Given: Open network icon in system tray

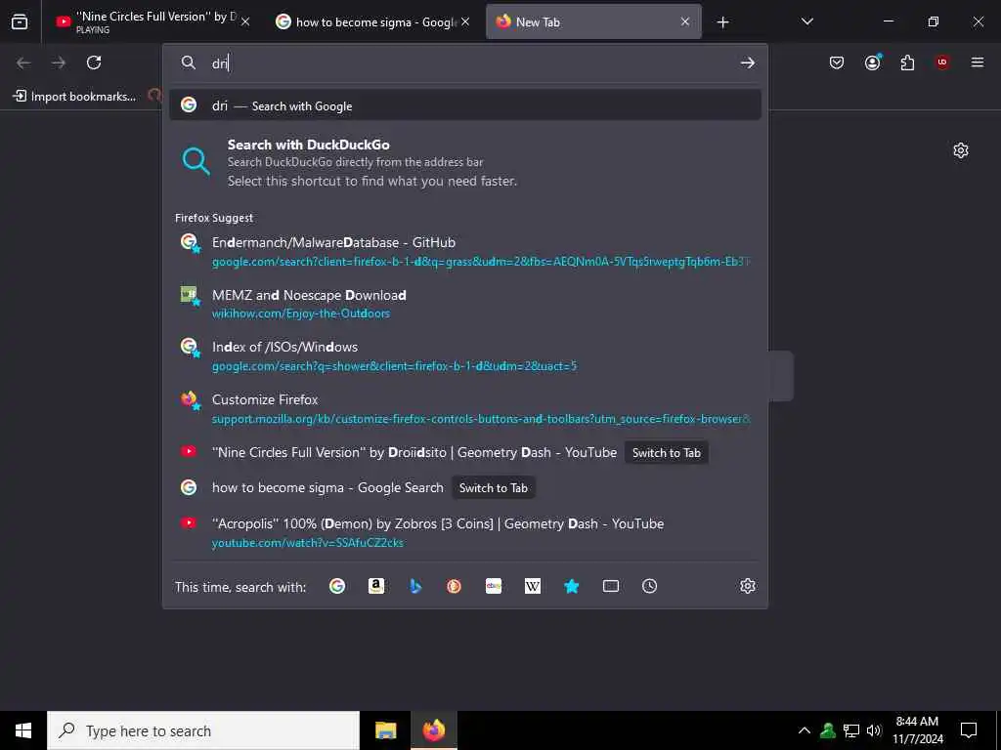Looking at the screenshot, I should coord(851,730).
